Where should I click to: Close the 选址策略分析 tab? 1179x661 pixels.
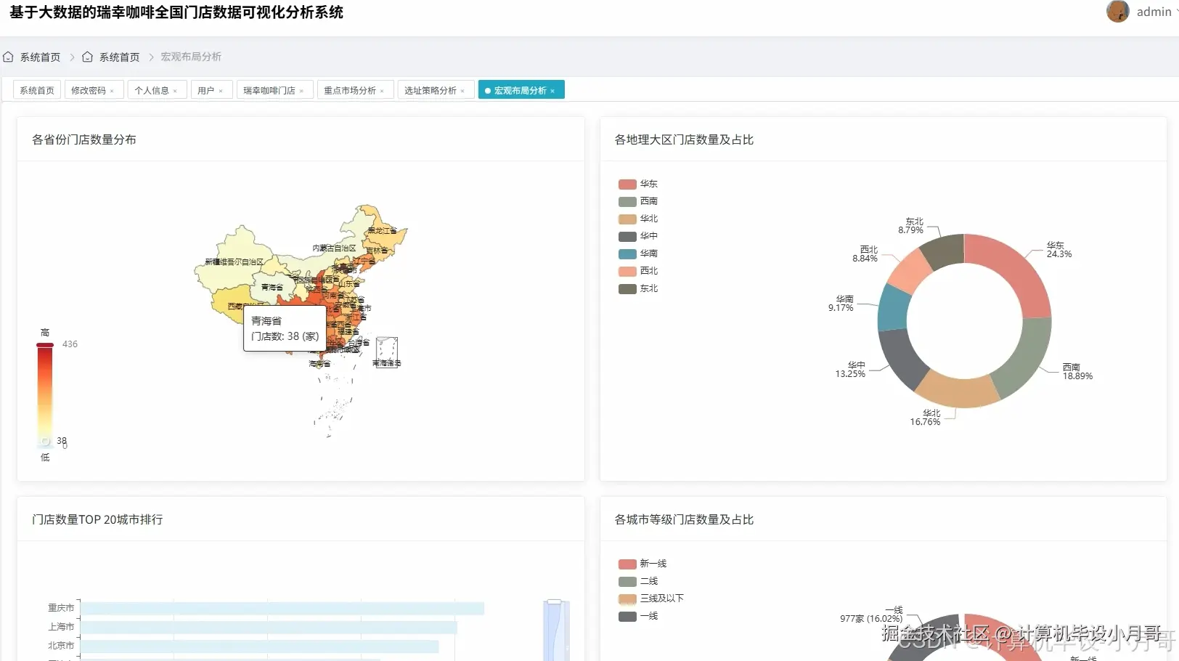click(463, 90)
